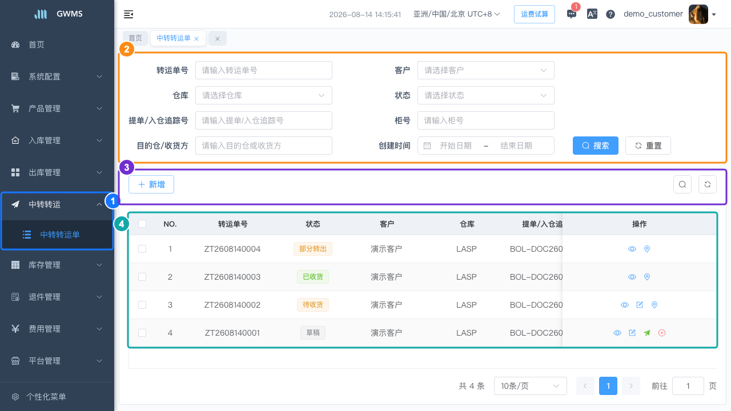Click the GWMS logo
731x411 pixels.
coord(57,14)
